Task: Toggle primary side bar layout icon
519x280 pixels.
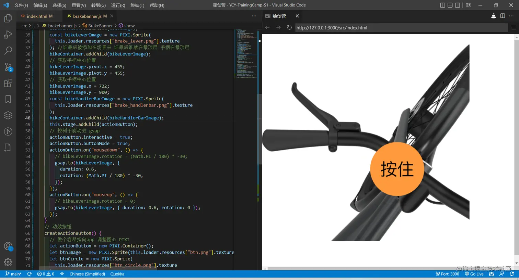Action: 442,5
